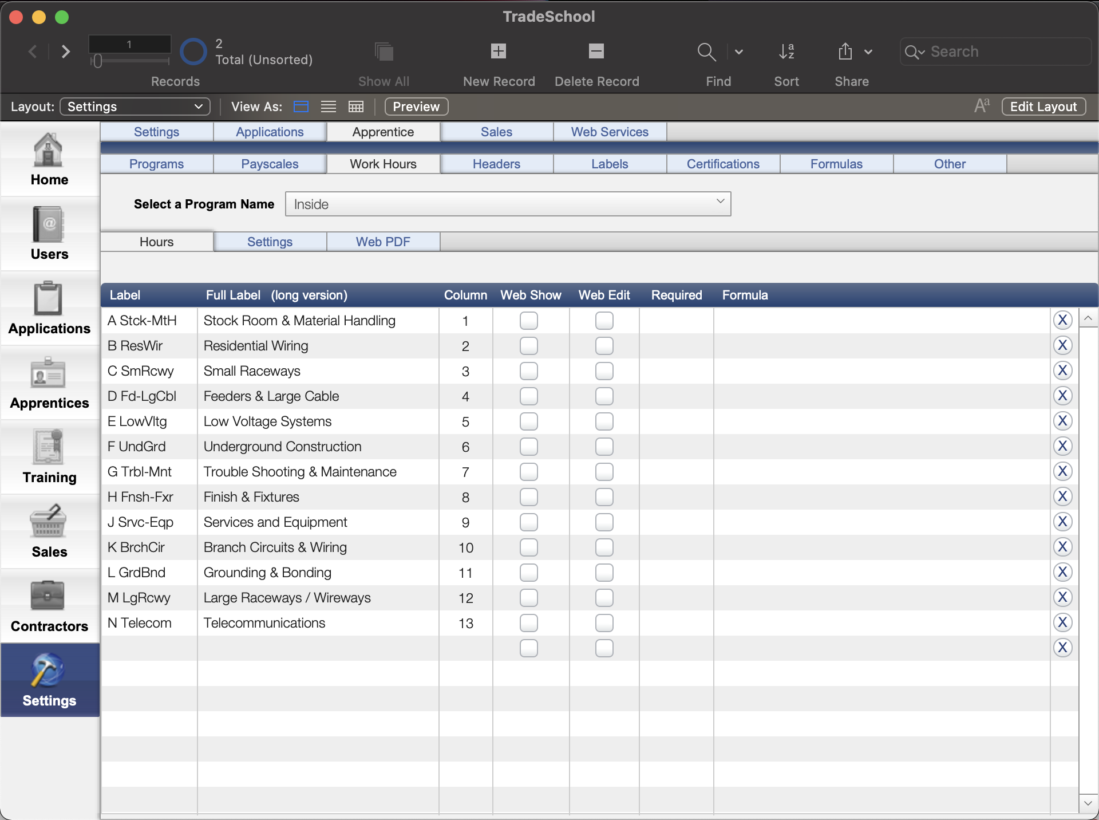Expand the Find options arrow
1099x820 pixels.
tap(739, 52)
